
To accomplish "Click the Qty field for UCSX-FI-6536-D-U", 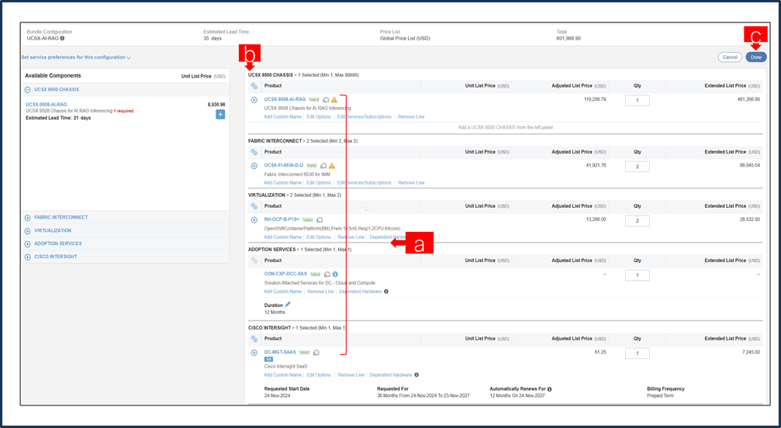I will coord(637,167).
